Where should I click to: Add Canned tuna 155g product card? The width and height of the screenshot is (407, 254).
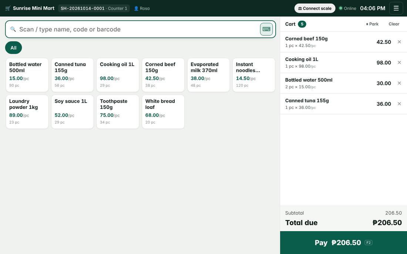[x=73, y=75]
